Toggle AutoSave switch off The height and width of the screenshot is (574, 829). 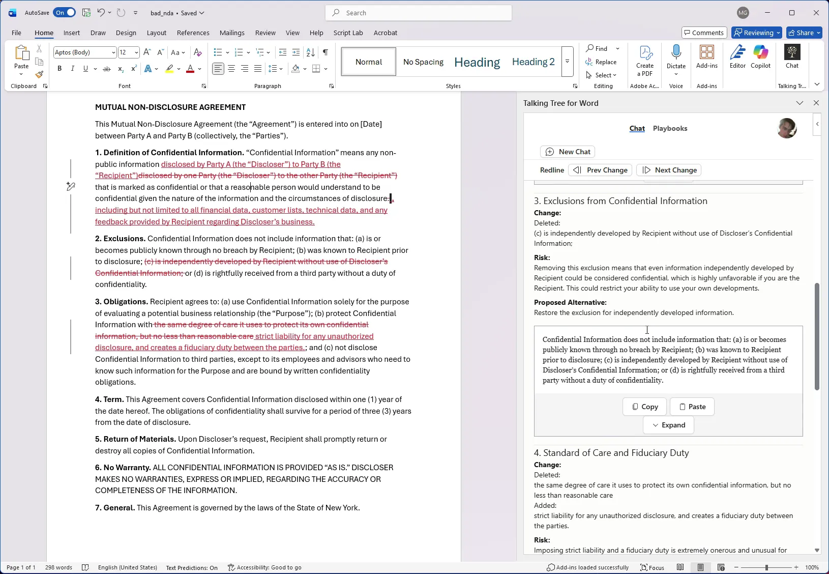tap(65, 13)
